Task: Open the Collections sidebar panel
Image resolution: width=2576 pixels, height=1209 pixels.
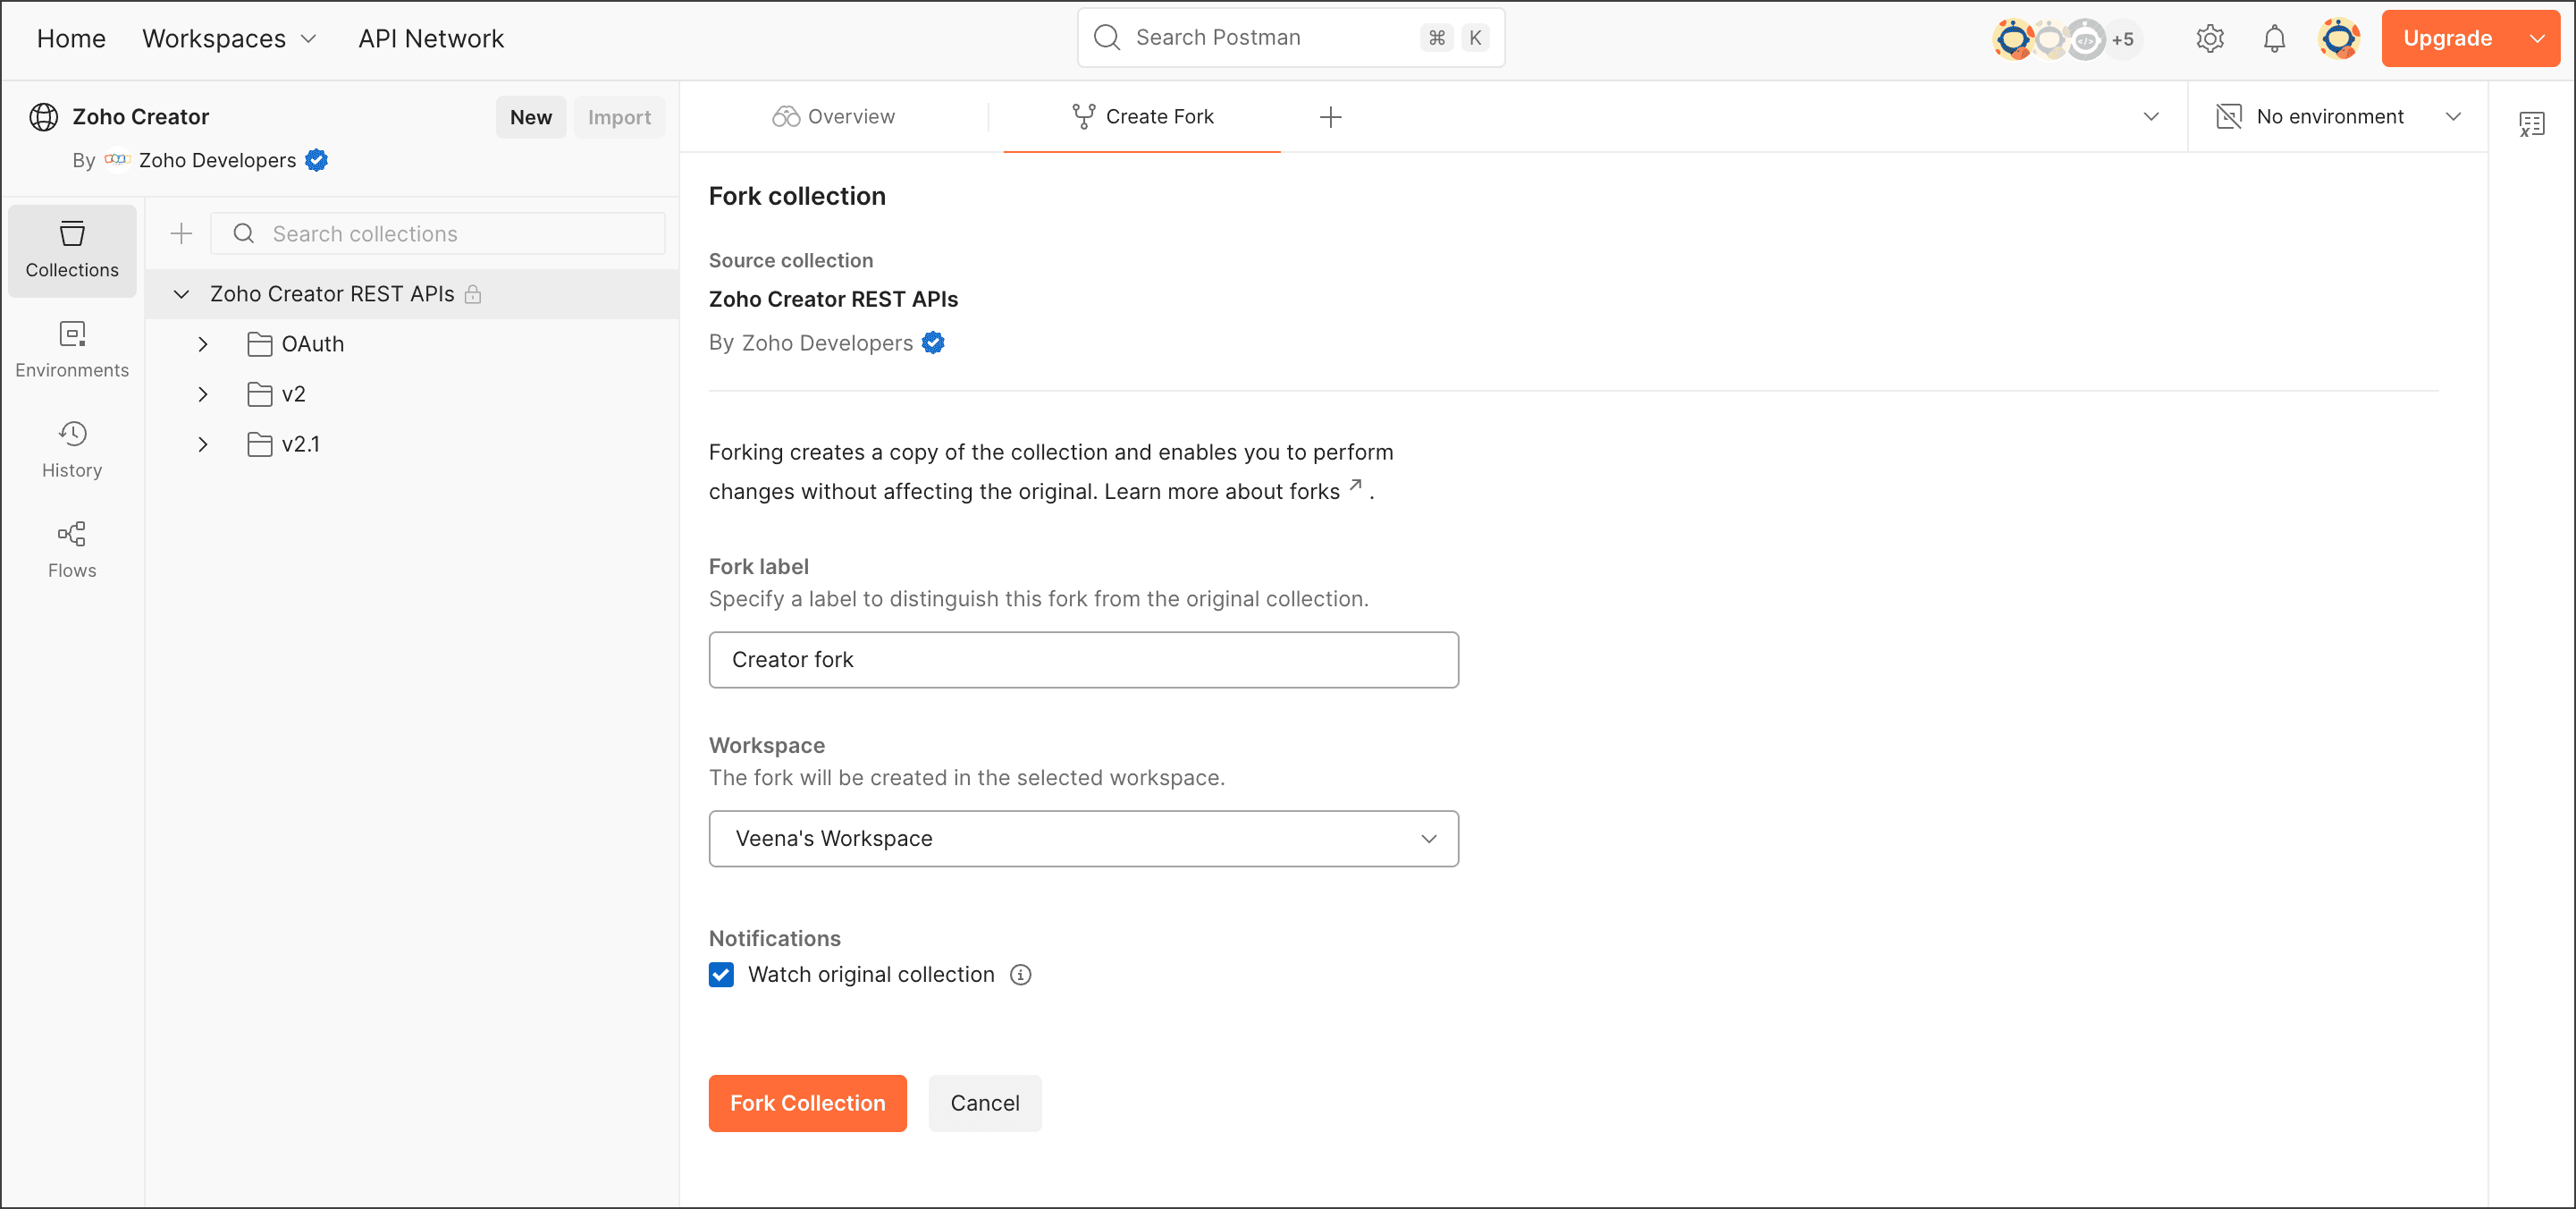Action: tap(72, 249)
